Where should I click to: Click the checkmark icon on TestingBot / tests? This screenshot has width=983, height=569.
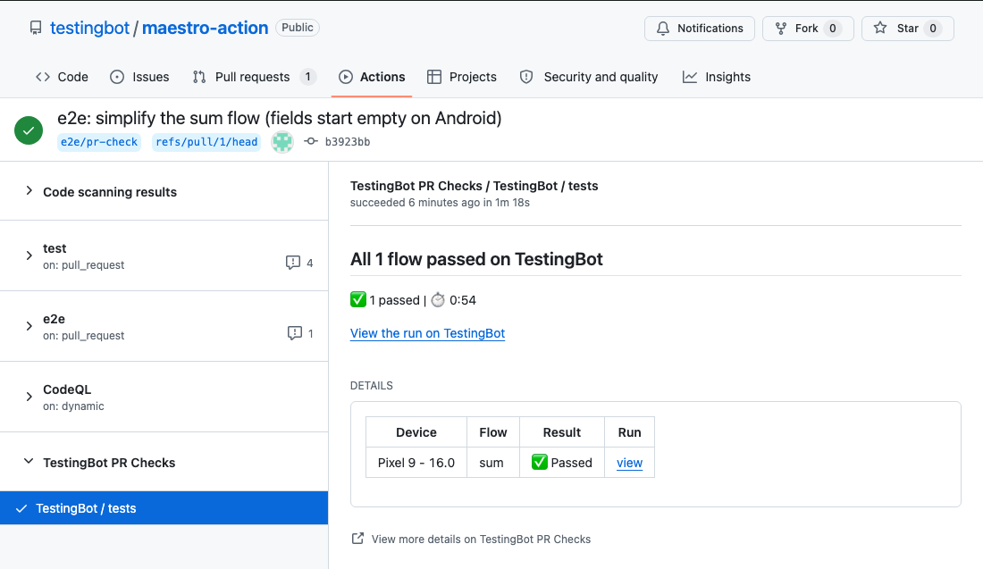tap(21, 508)
